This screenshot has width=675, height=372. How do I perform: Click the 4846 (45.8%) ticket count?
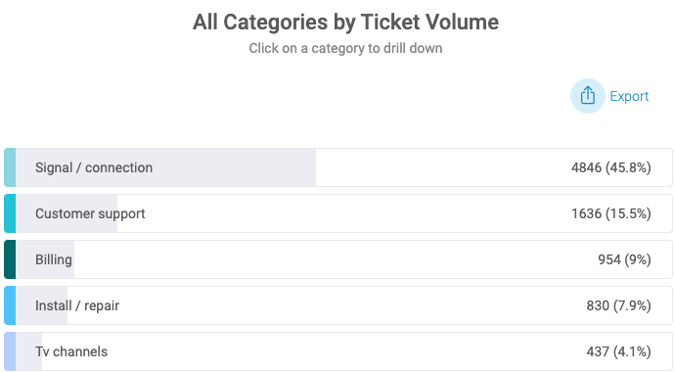tap(610, 167)
